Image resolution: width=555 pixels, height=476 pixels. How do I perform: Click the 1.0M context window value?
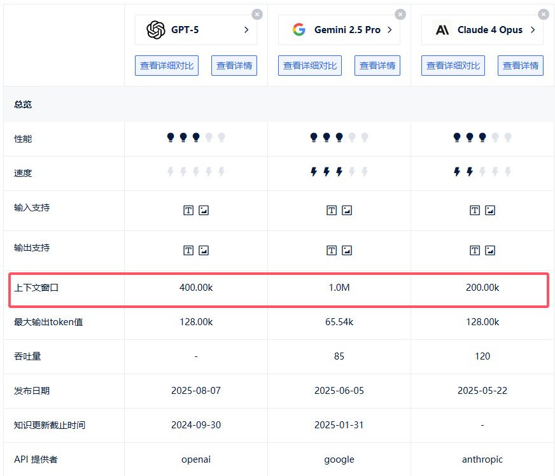tap(339, 288)
